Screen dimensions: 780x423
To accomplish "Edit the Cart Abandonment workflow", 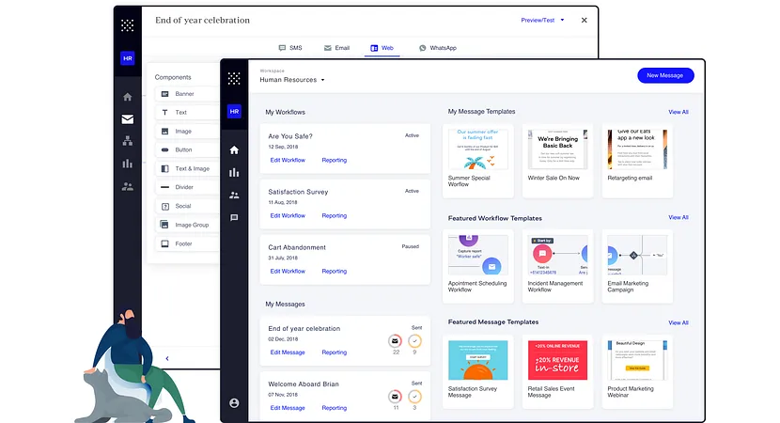I will click(x=288, y=272).
